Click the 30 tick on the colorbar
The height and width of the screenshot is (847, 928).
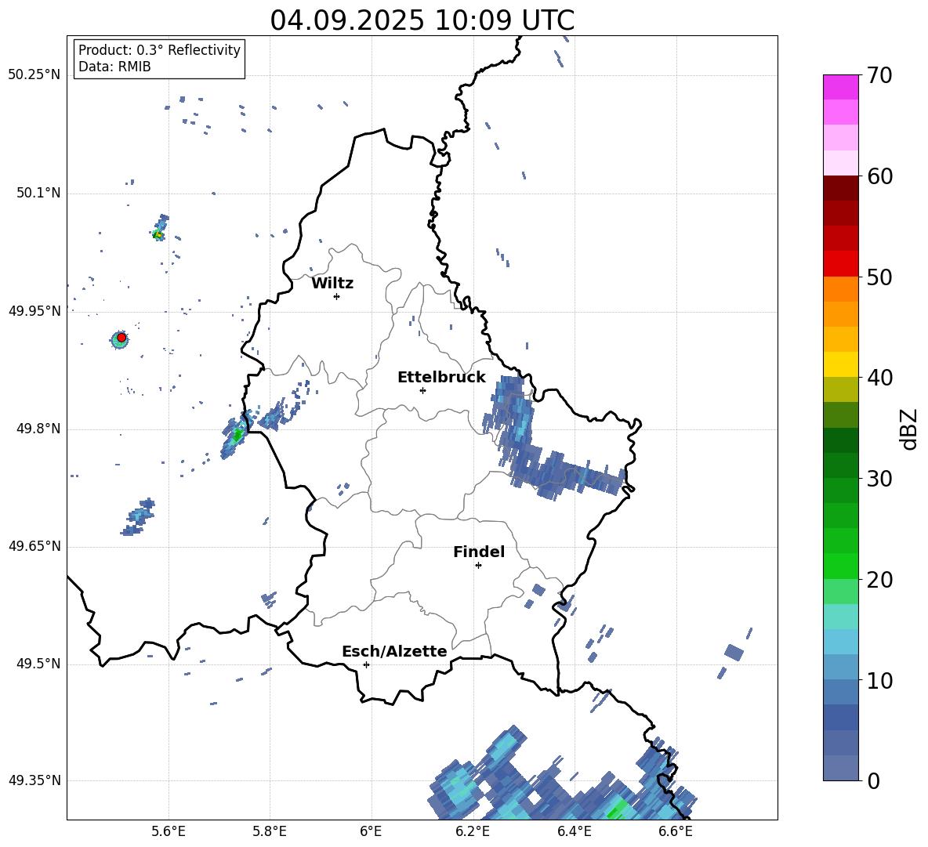click(x=879, y=479)
